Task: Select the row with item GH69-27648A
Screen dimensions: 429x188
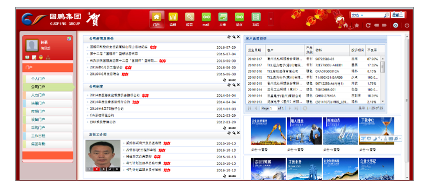Action: pos(313,96)
